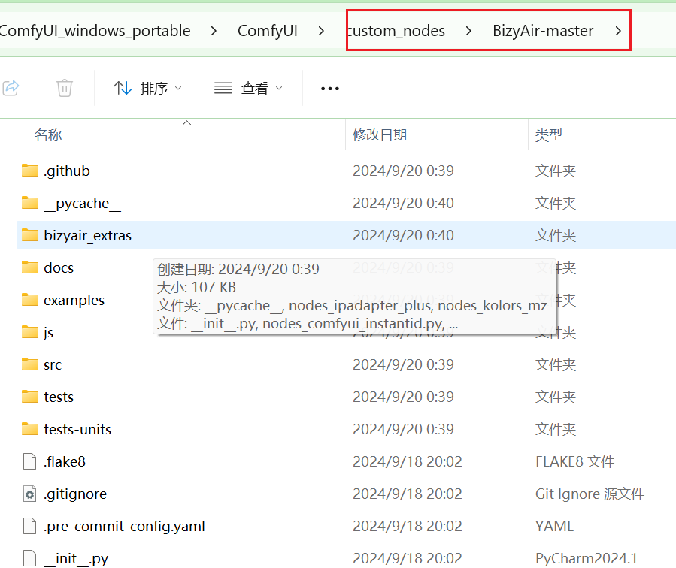Viewport: 676px width, 568px height.
Task: Expand chevron after ComfyUI breadcrumb
Action: click(321, 31)
